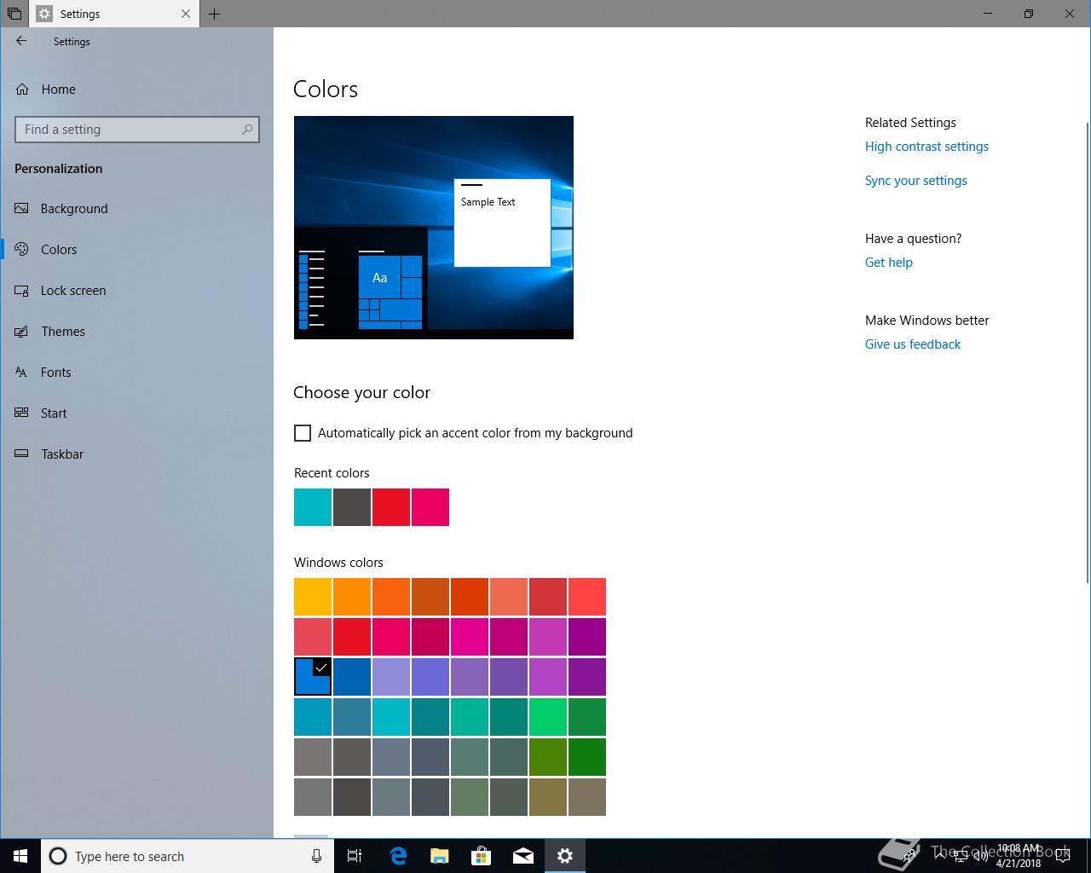Click the Sync your settings link
Viewport: 1091px width, 873px height.
[915, 181]
